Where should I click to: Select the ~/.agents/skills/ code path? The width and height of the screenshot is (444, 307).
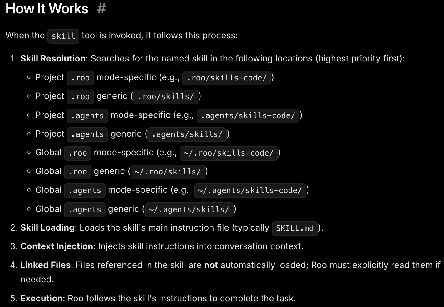[189, 209]
